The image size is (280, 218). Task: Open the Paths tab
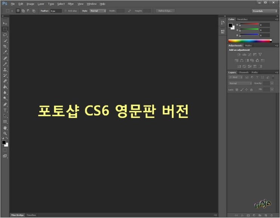(x=255, y=72)
